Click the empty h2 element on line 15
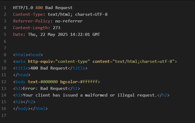The width and height of the screenshot is (195, 123). 24,102
